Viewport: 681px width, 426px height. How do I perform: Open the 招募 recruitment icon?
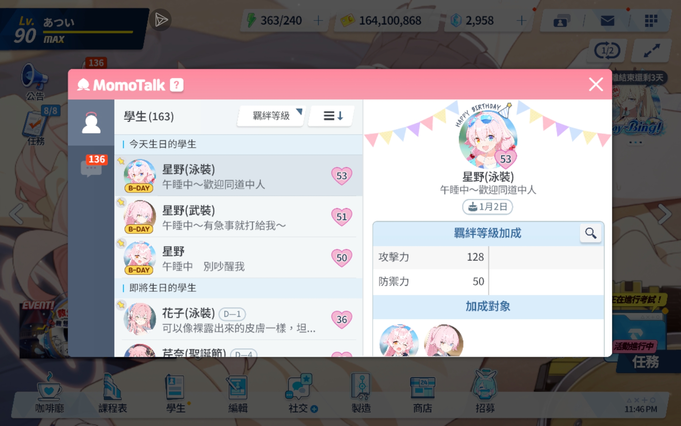[485, 392]
